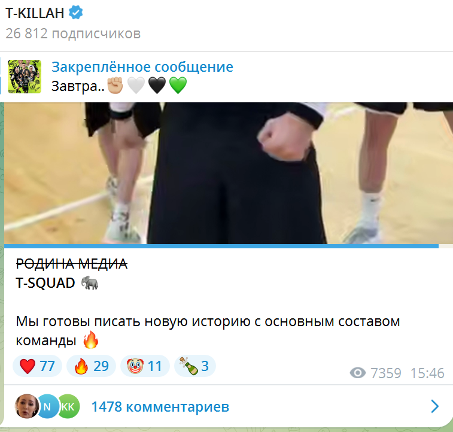Click the green heart emoji in pinned text
The height and width of the screenshot is (432, 453).
[178, 86]
